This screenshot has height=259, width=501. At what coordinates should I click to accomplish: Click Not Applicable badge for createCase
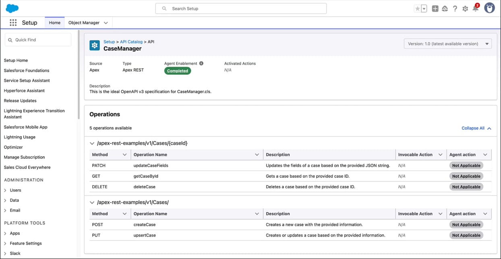466,225
